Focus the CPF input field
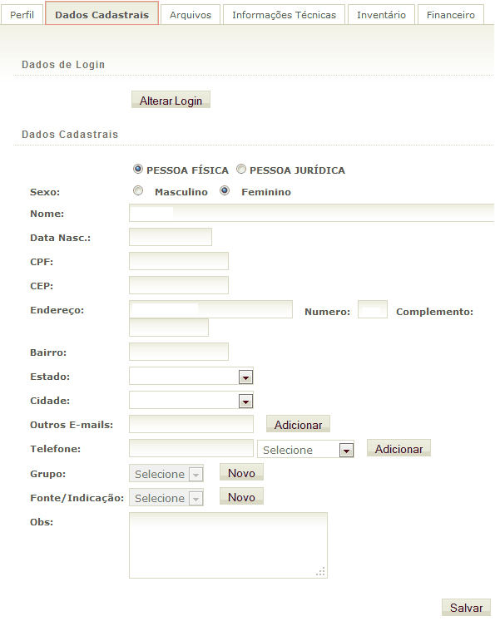Viewport: 495px width, 621px height. [179, 261]
